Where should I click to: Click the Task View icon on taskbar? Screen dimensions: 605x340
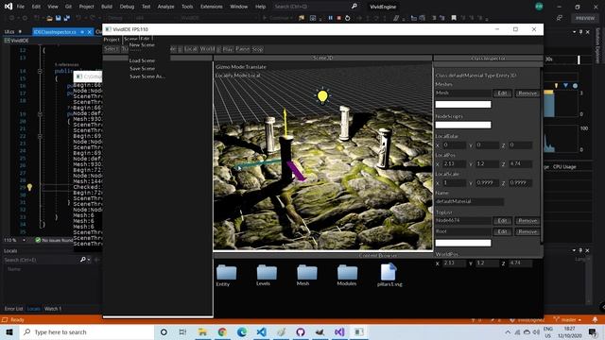pos(182,331)
